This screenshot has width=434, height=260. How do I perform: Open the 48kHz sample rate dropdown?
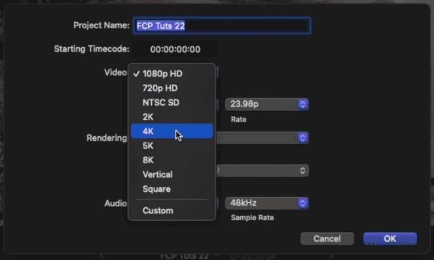pos(267,203)
